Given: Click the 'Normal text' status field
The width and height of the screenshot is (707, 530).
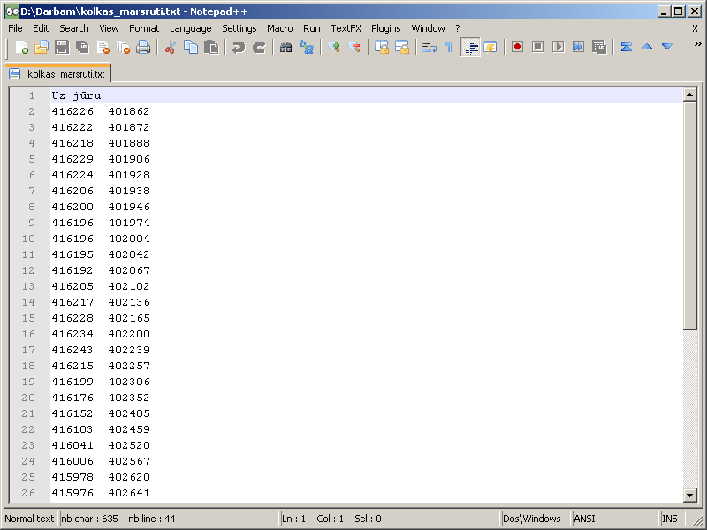Looking at the screenshot, I should coord(30,519).
